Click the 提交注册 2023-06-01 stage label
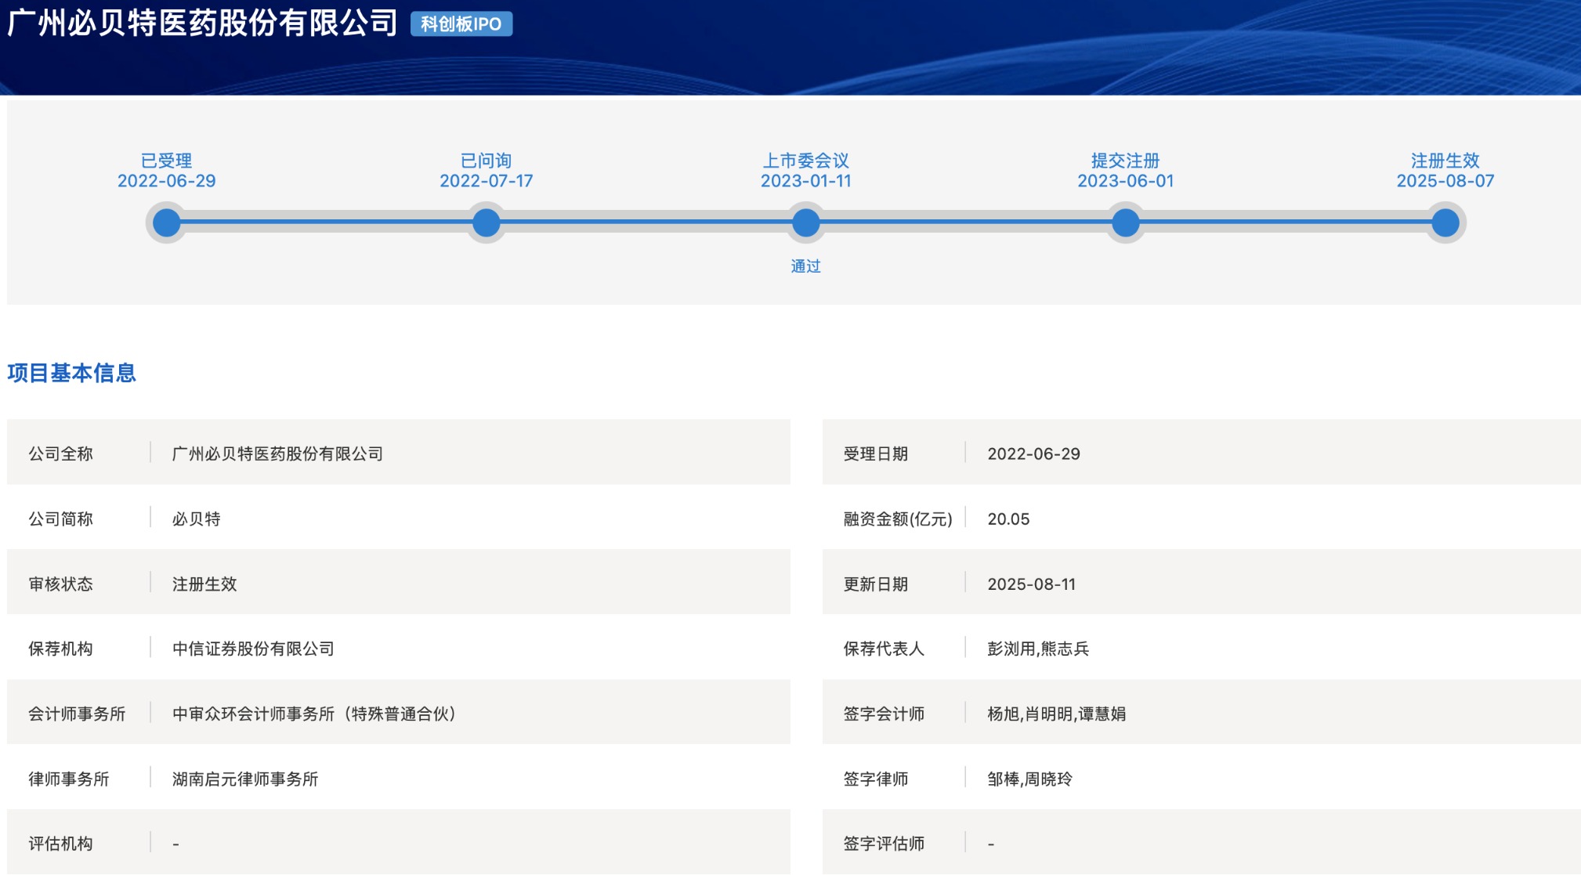 click(1126, 171)
